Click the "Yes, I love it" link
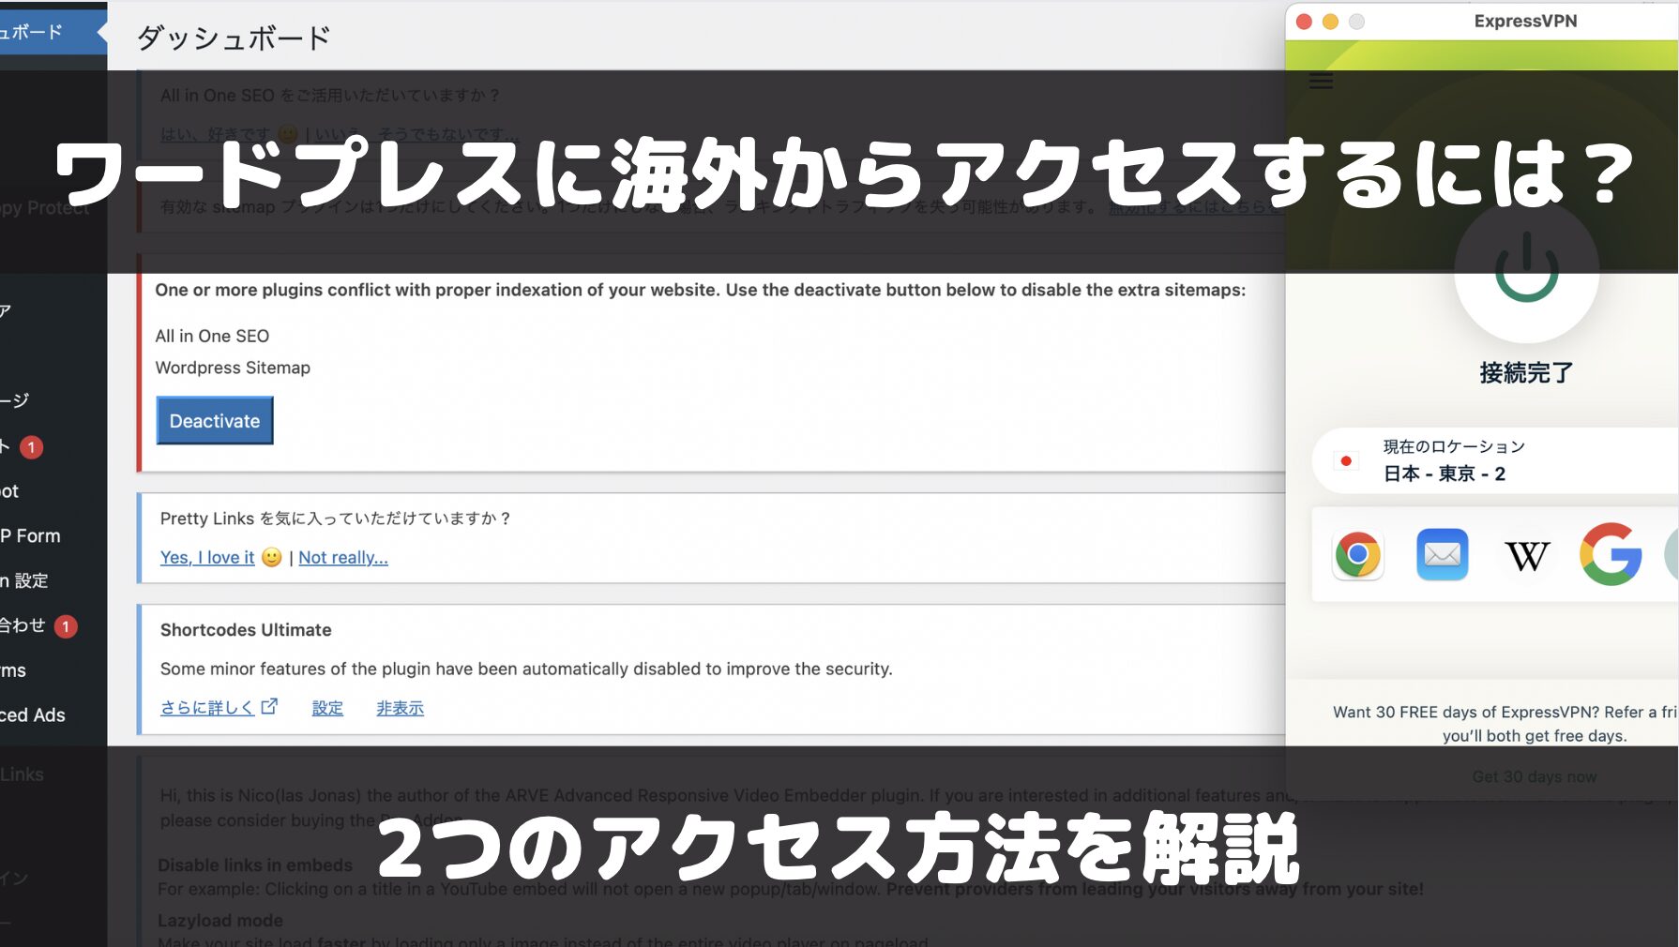The height and width of the screenshot is (947, 1679). click(207, 558)
